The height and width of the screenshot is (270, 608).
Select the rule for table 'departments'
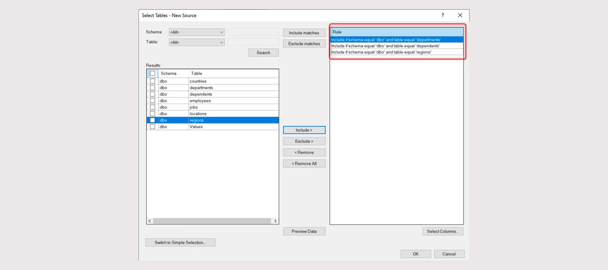tap(396, 40)
